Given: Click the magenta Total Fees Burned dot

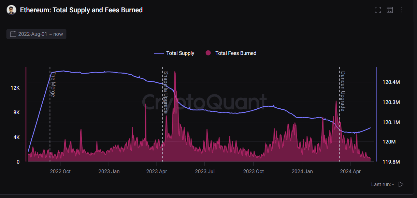Looking at the screenshot, I should pos(208,53).
